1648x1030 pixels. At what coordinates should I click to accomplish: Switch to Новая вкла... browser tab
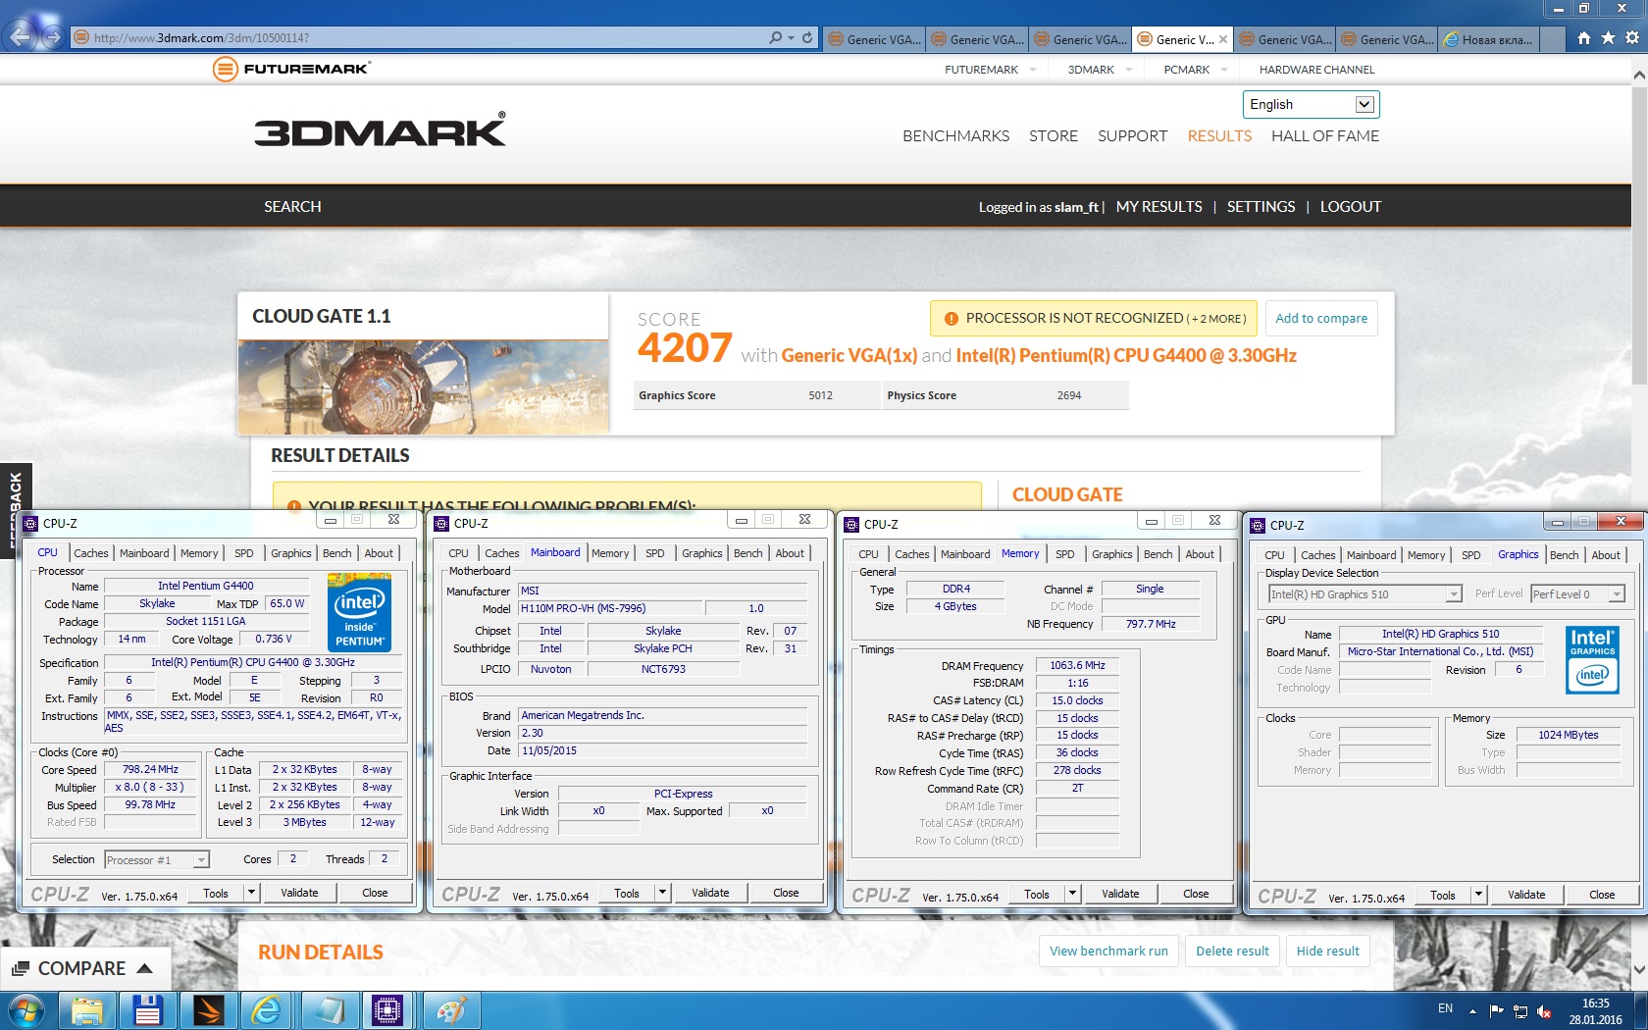pyautogui.click(x=1489, y=39)
